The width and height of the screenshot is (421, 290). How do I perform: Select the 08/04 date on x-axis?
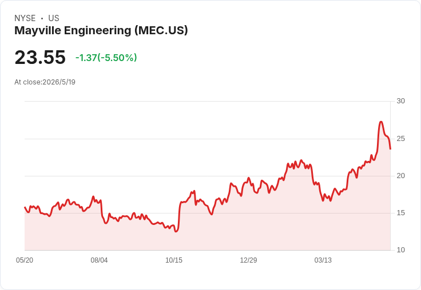99,260
